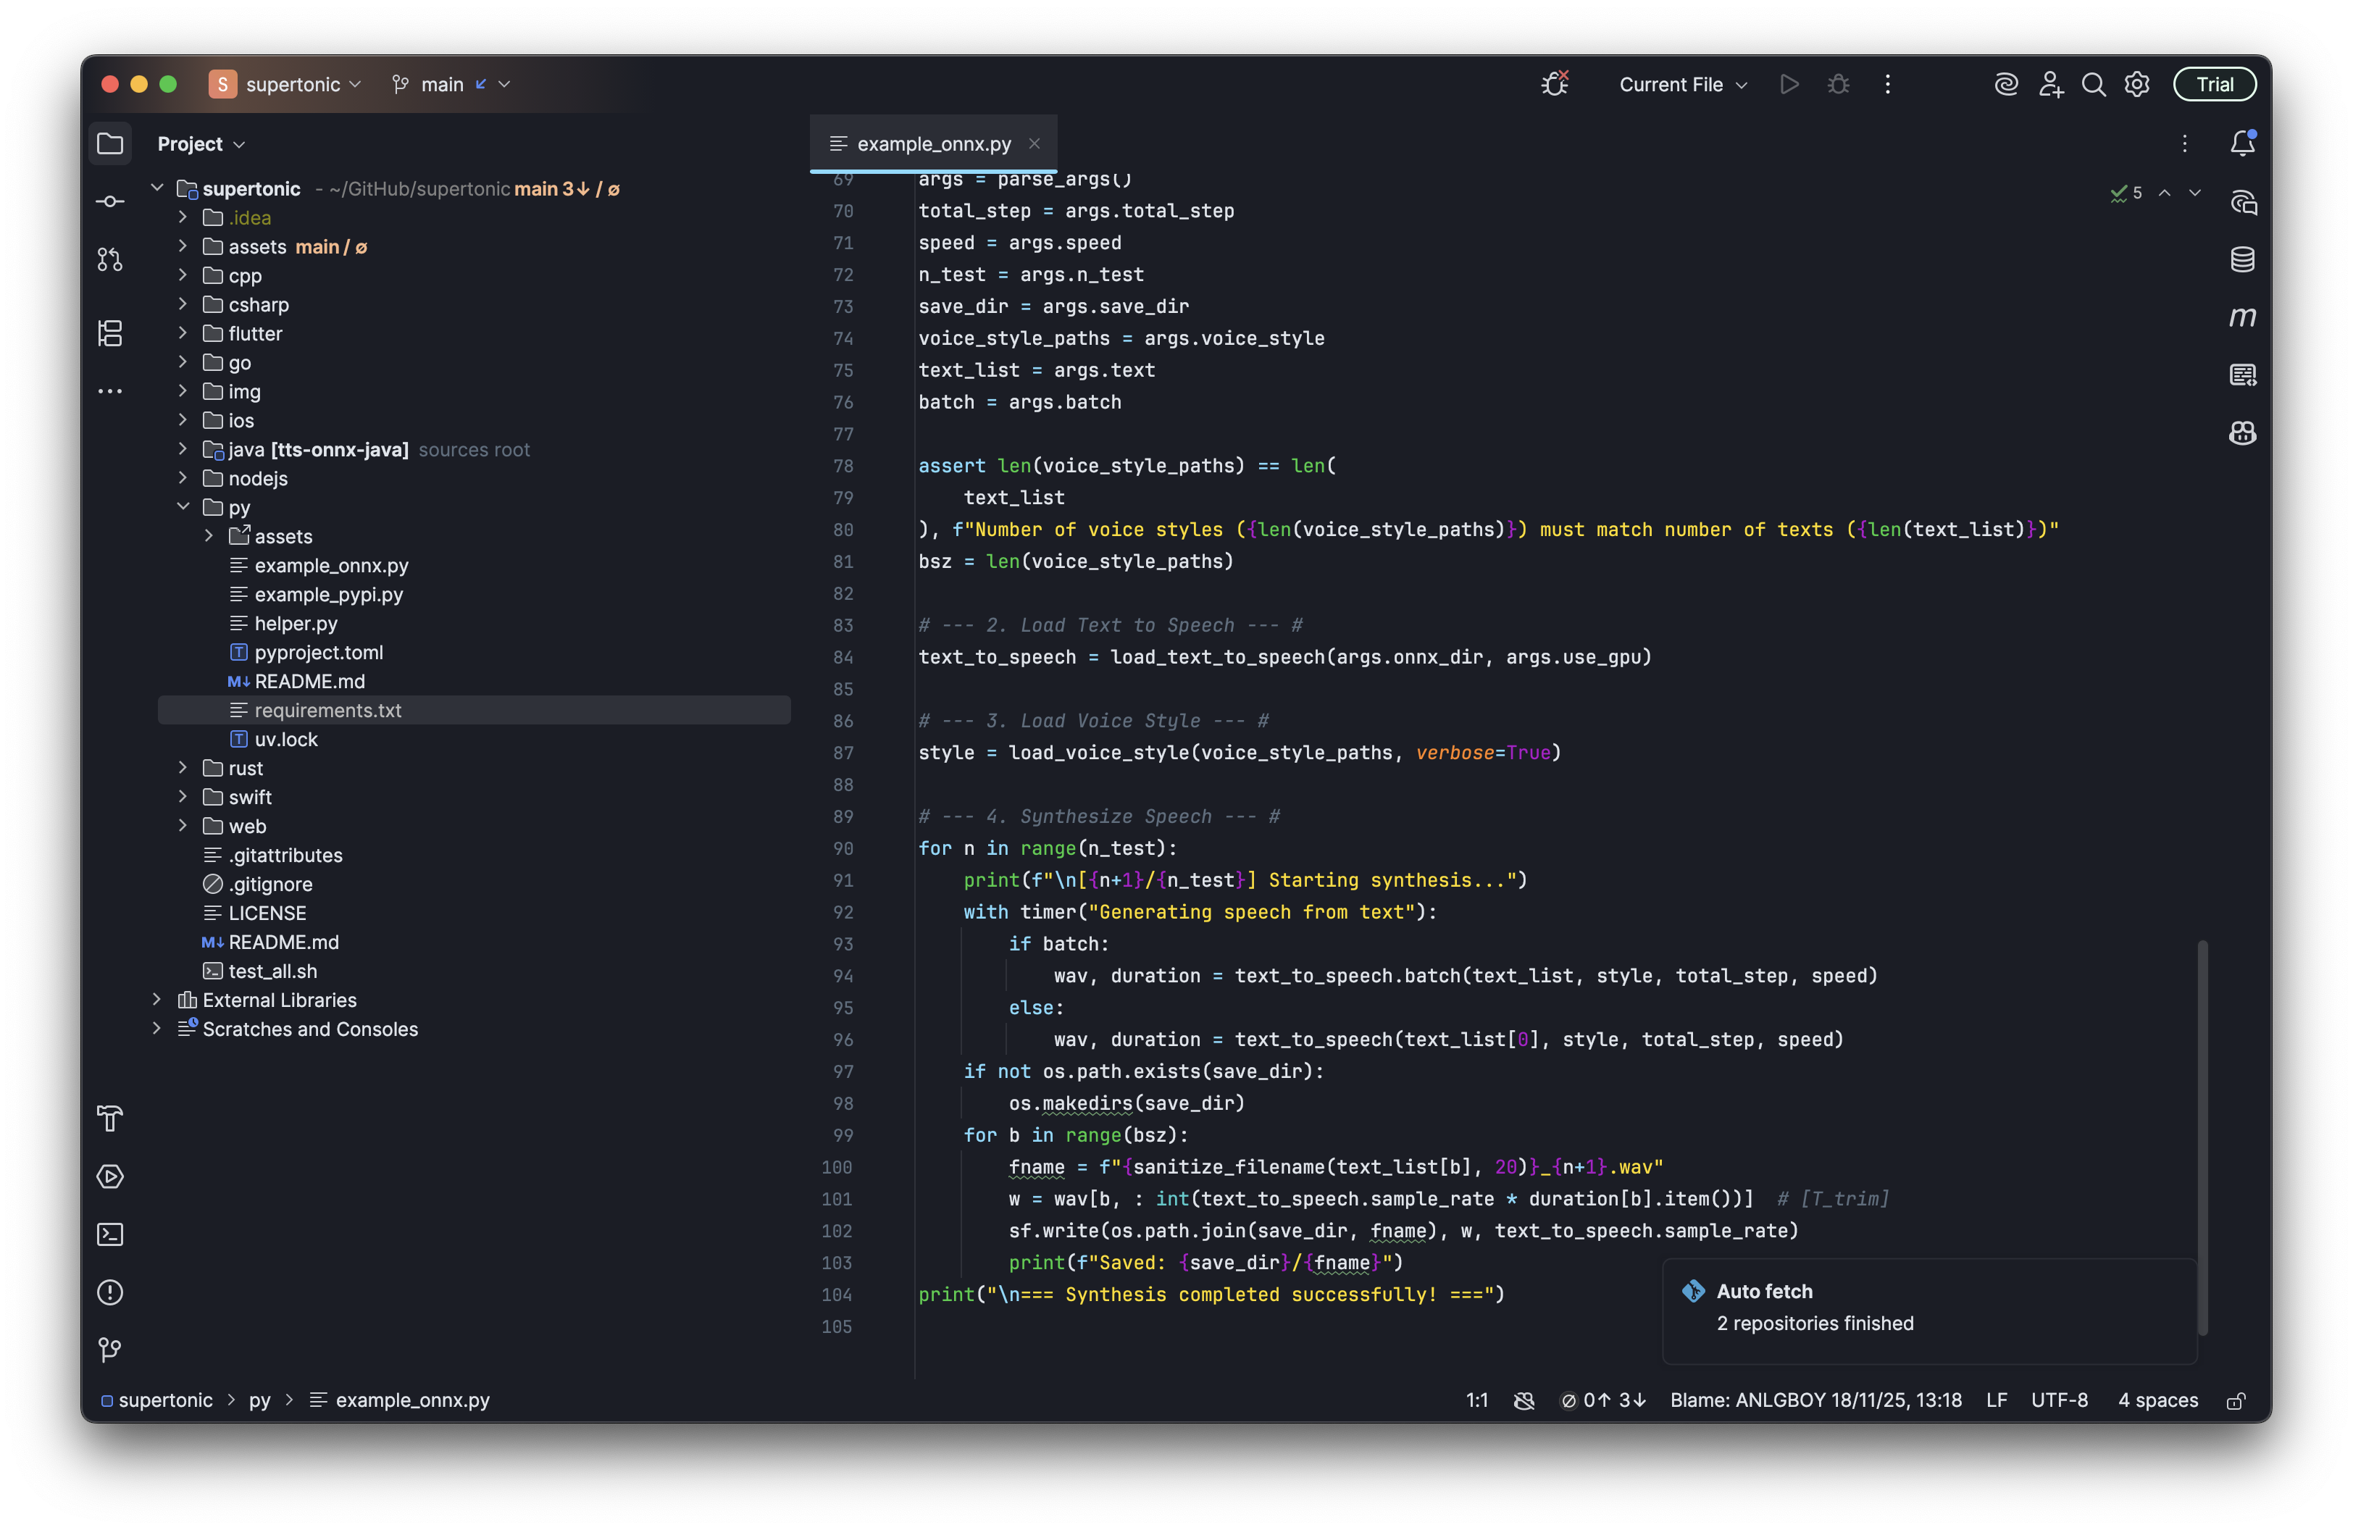Open the Build tool window hammer icon

click(x=109, y=1118)
